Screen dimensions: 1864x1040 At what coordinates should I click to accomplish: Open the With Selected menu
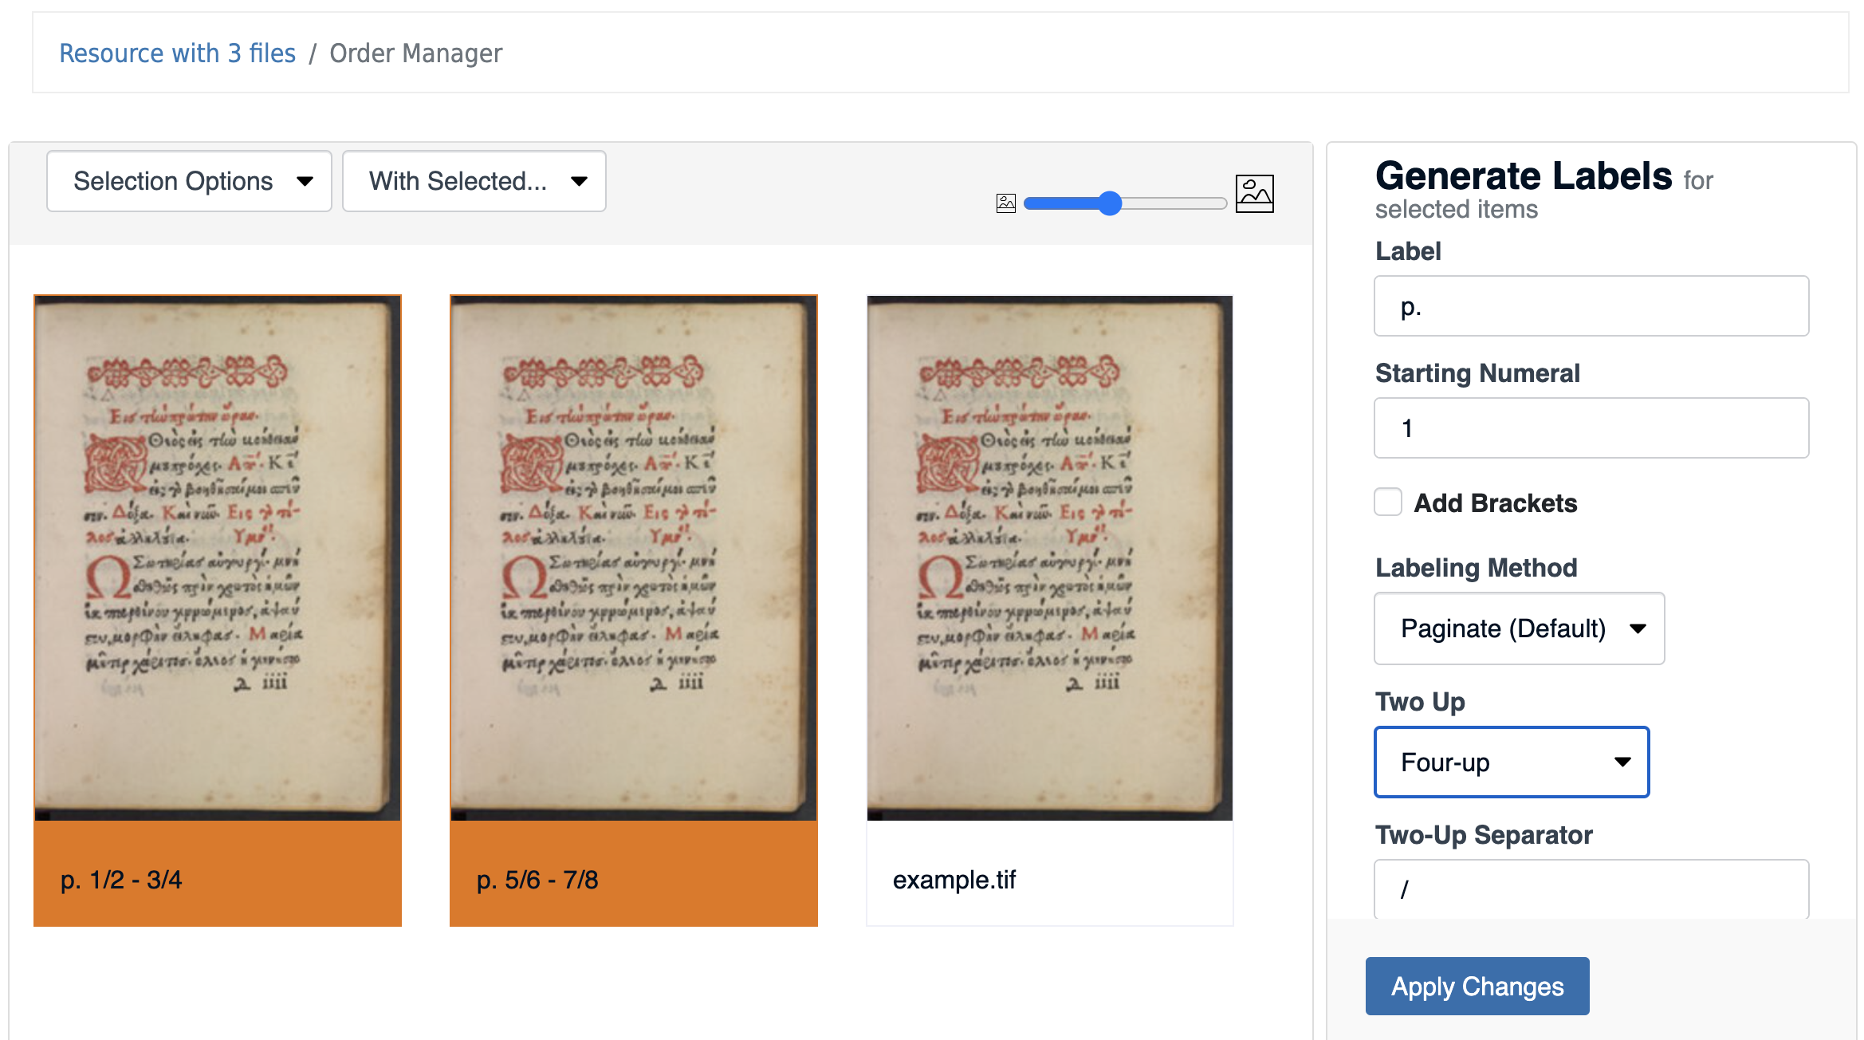(474, 181)
